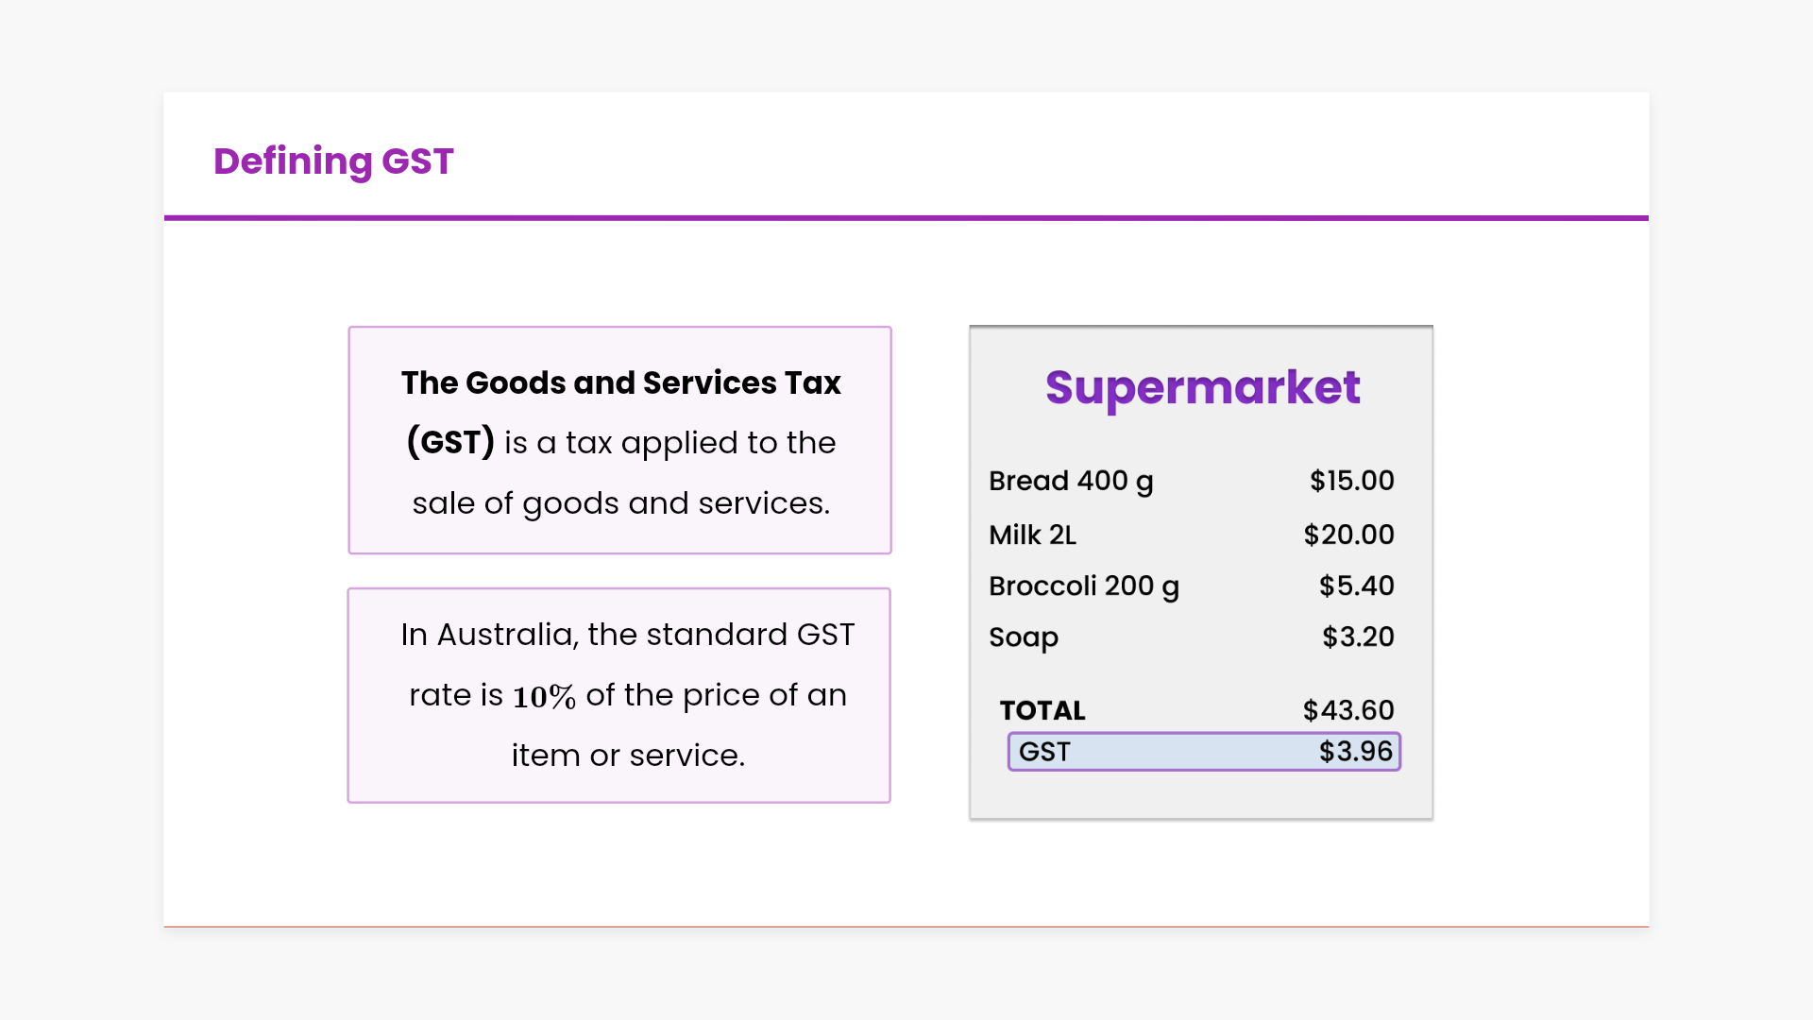
Task: Click the 'Supermarket' receipt heading
Action: (1202, 388)
